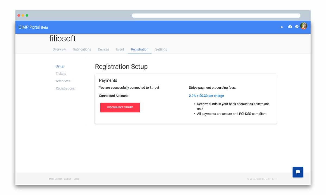The width and height of the screenshot is (326, 195).
Task: Click the 'Receive funds in your bank account' bullet
Action: (x=233, y=106)
